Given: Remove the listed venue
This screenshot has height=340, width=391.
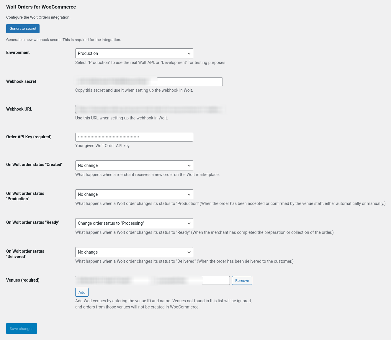Looking at the screenshot, I should pos(242,280).
